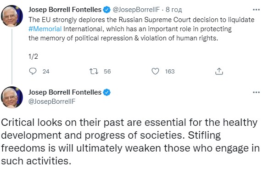
Task: Open Josep Borrell's avatar in second tweet
Action: tap(12, 97)
